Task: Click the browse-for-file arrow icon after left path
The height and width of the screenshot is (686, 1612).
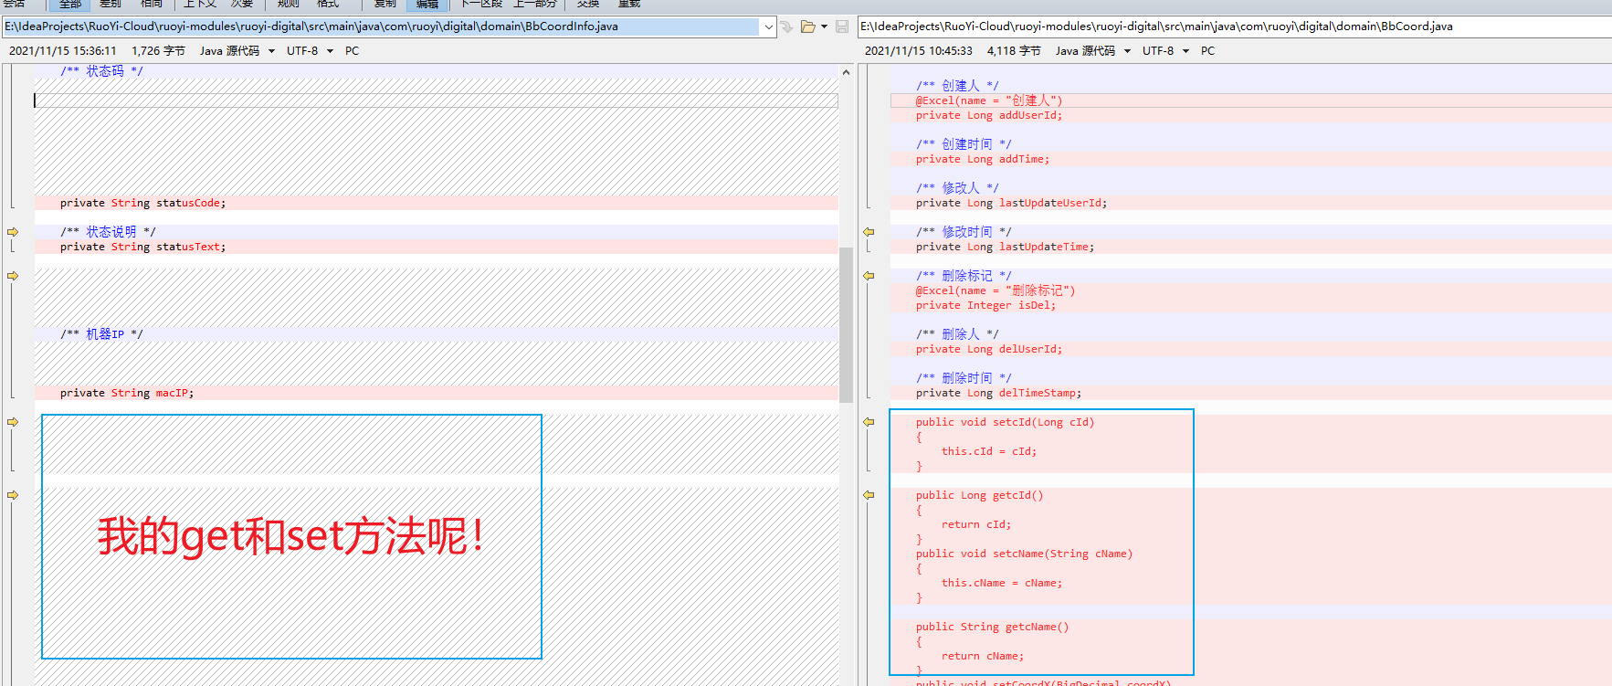Action: coord(786,26)
